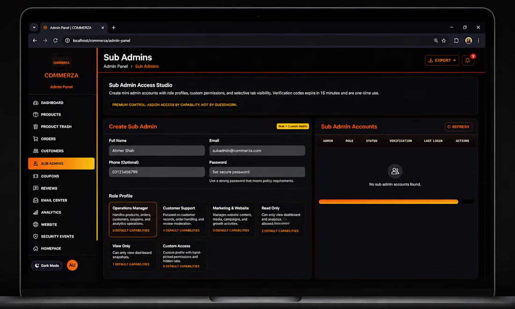Open the Website globe icon

pos(36,225)
